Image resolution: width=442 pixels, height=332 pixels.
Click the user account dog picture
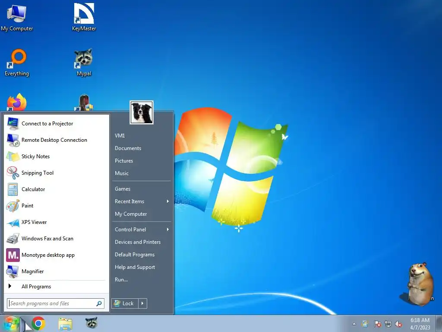point(142,112)
